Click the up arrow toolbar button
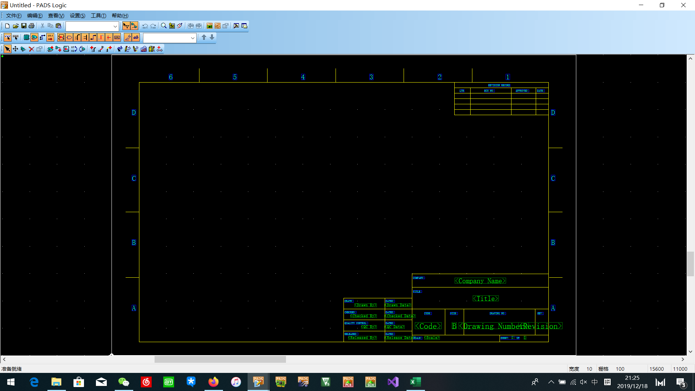This screenshot has height=391, width=695. pyautogui.click(x=204, y=37)
